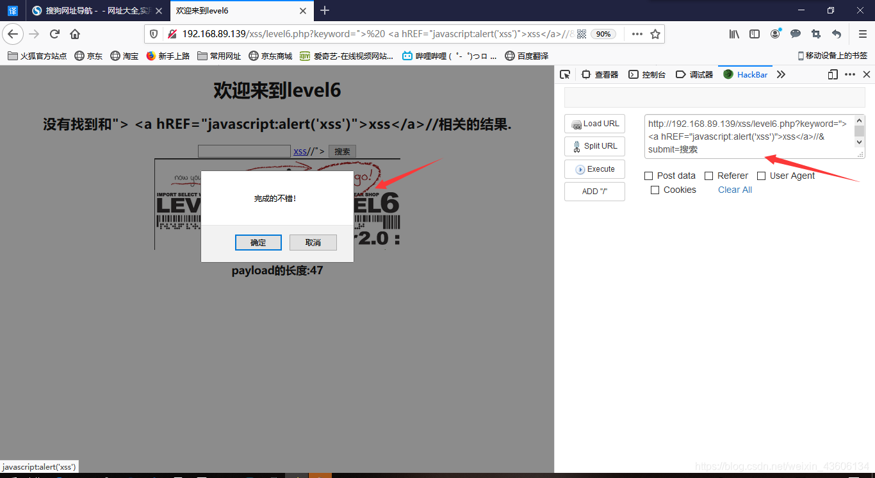Expand the devtools overflow chevron

(x=780, y=74)
